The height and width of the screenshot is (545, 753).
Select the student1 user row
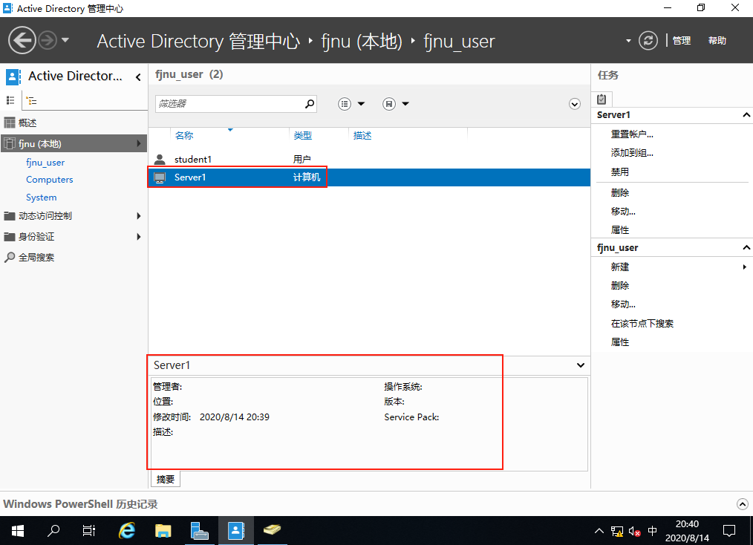point(369,159)
